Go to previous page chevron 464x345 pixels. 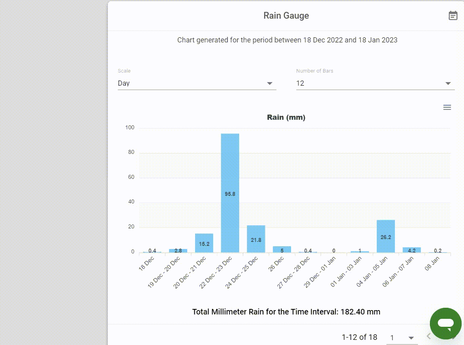[428, 336]
